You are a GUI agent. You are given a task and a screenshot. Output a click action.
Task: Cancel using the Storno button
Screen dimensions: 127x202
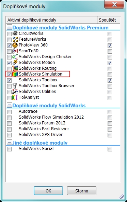pos(82,191)
